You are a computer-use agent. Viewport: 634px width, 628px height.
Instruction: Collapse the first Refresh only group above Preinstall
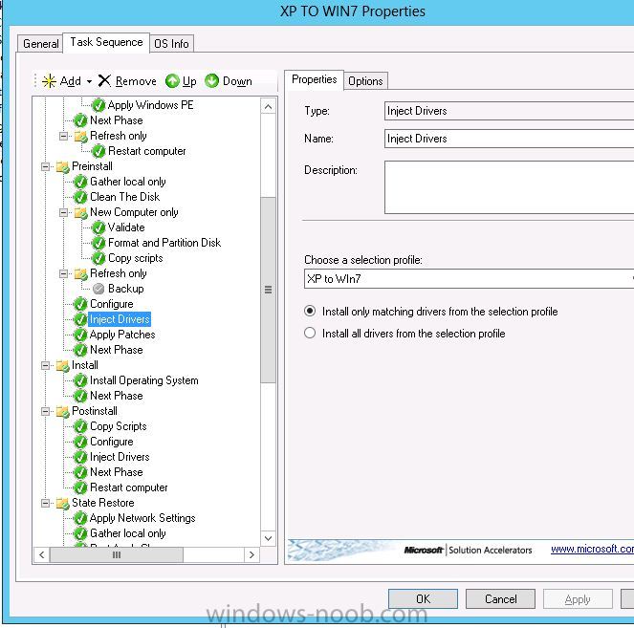63,136
